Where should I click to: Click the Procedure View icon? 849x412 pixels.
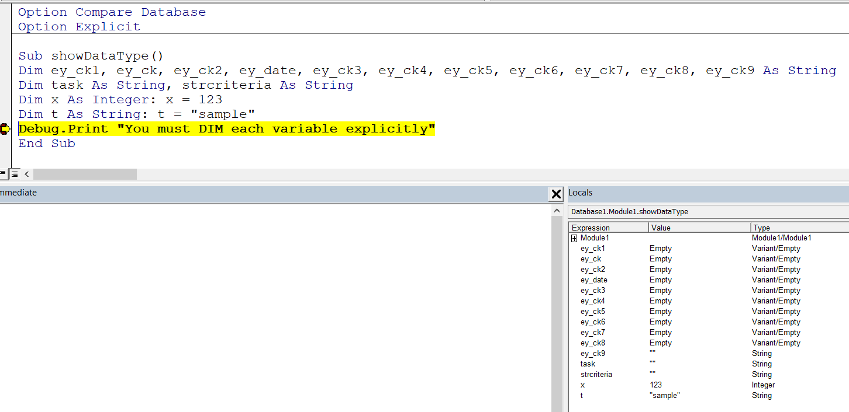pyautogui.click(x=4, y=174)
